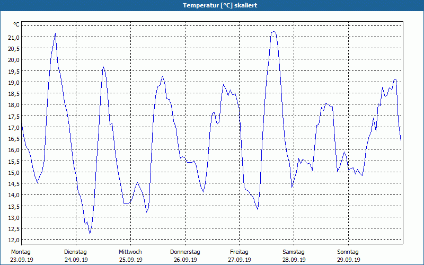
Task: Click the 16,5 y-axis tick label
Action: (14, 139)
